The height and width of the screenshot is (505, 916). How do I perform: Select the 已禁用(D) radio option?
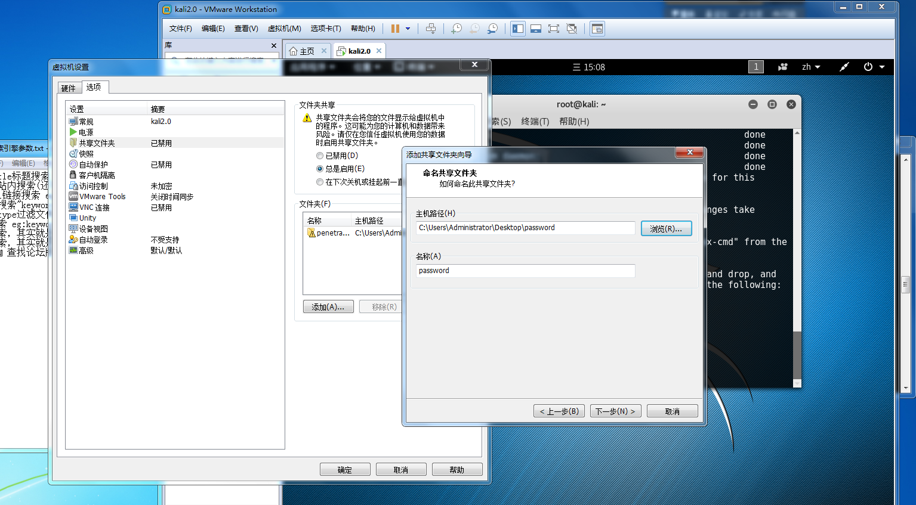[337, 156]
